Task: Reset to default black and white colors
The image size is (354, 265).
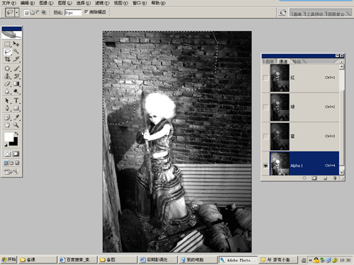Action: coord(6,145)
